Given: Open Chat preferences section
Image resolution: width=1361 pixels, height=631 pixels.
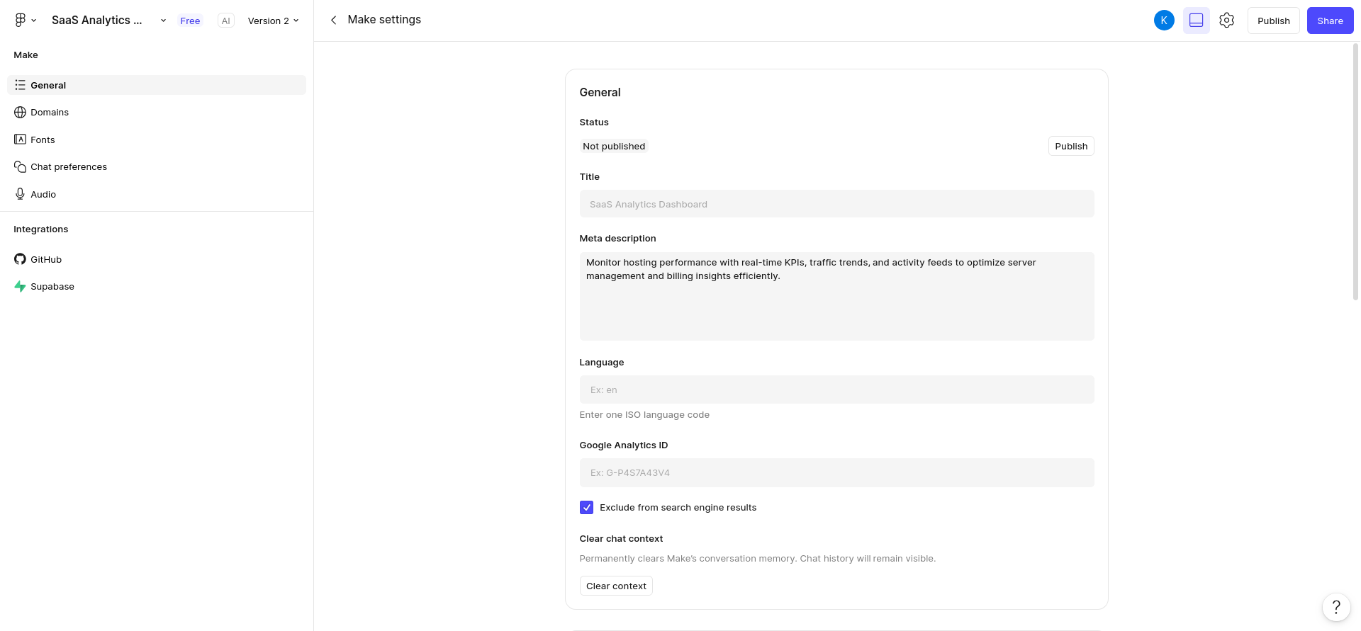Looking at the screenshot, I should (x=157, y=167).
